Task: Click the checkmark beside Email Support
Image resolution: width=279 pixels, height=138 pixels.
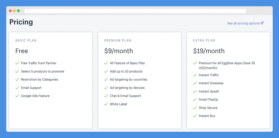Action: point(17,88)
